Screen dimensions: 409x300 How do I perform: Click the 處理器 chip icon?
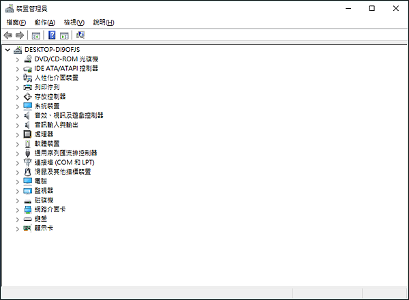click(x=28, y=134)
